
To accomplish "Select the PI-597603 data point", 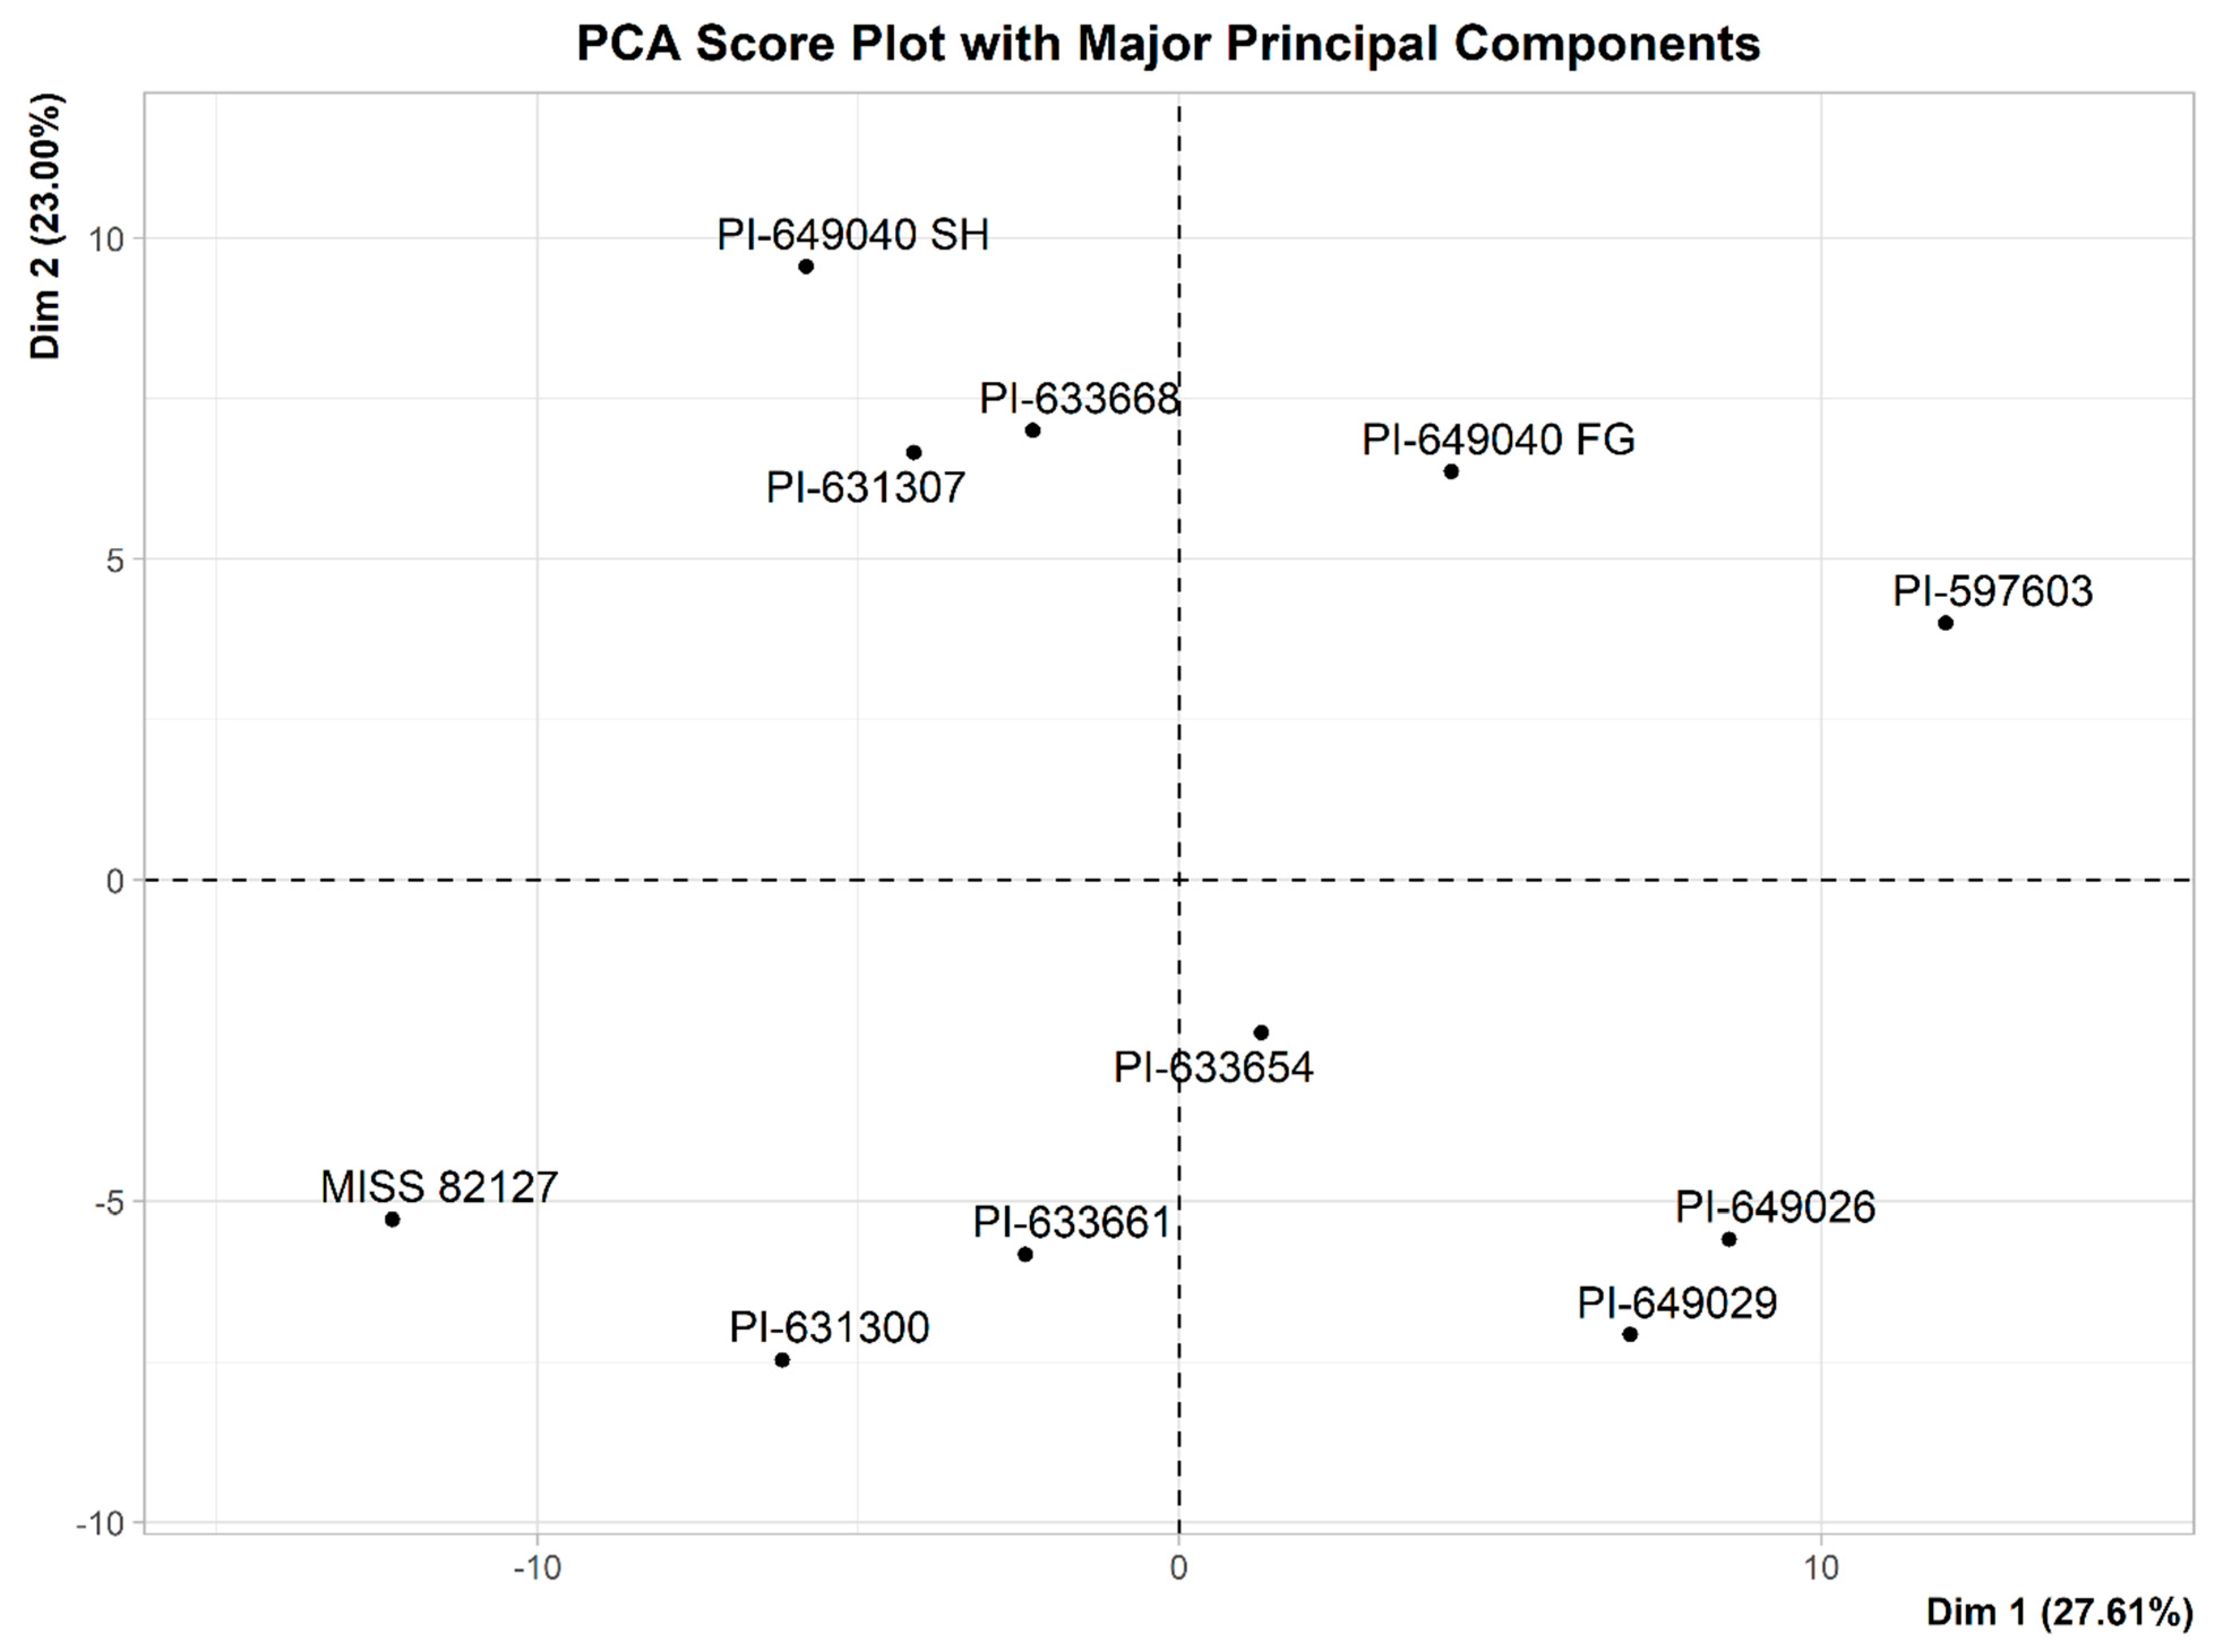I will [1945, 623].
